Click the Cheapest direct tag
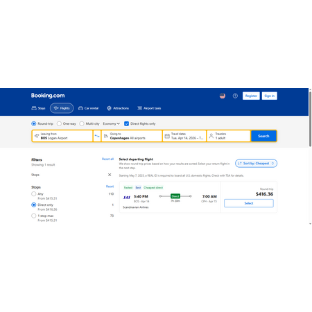This screenshot has width=312, height=312. [x=153, y=187]
